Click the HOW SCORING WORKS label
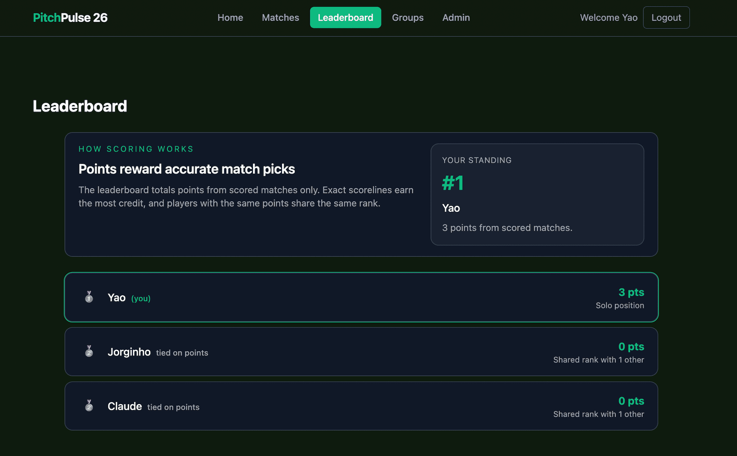 136,149
